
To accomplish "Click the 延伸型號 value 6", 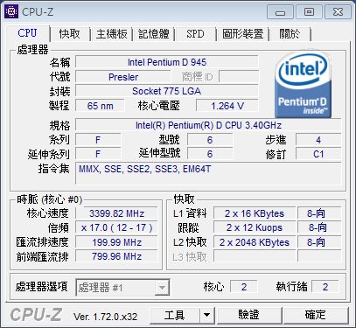I will [210, 154].
